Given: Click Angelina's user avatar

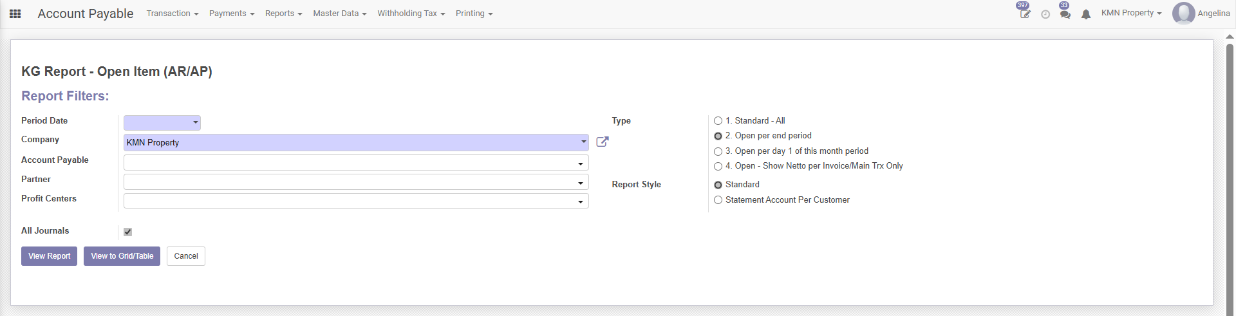Looking at the screenshot, I should click(1183, 14).
